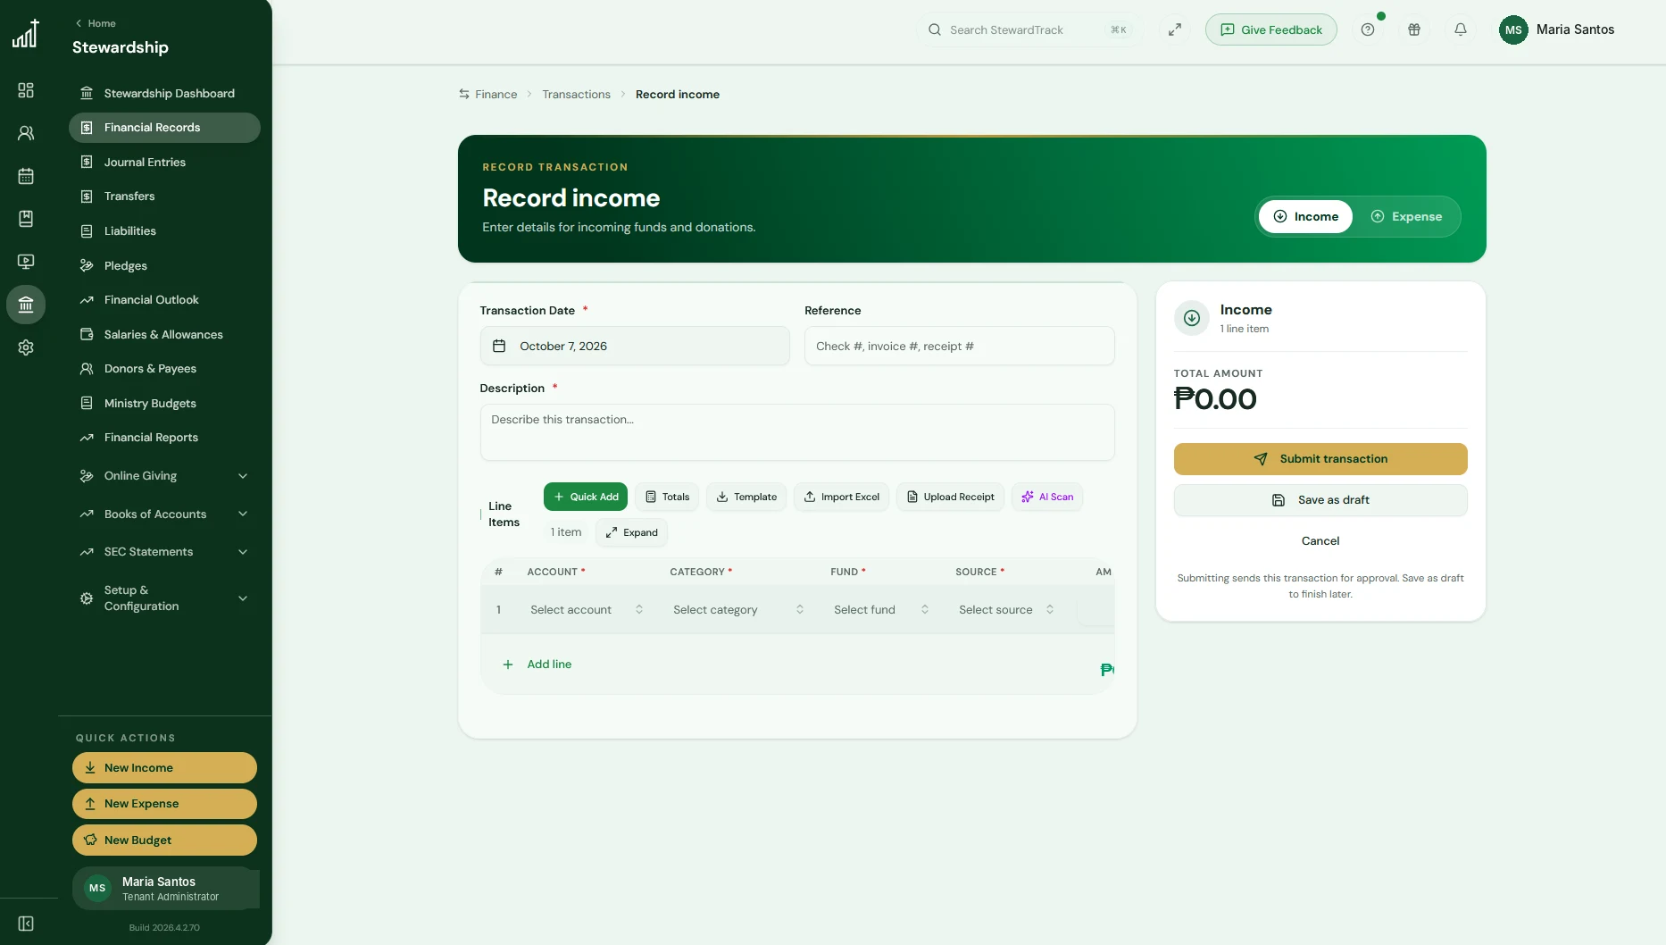The width and height of the screenshot is (1666, 945).
Task: Click Cancel under Save as draft
Action: [x=1320, y=541]
